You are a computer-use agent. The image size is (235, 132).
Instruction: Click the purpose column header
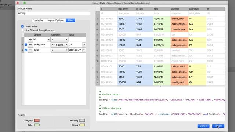pyautogui.click(x=180, y=9)
